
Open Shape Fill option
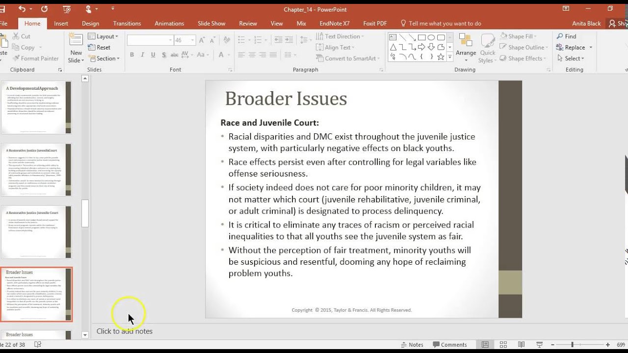click(519, 36)
